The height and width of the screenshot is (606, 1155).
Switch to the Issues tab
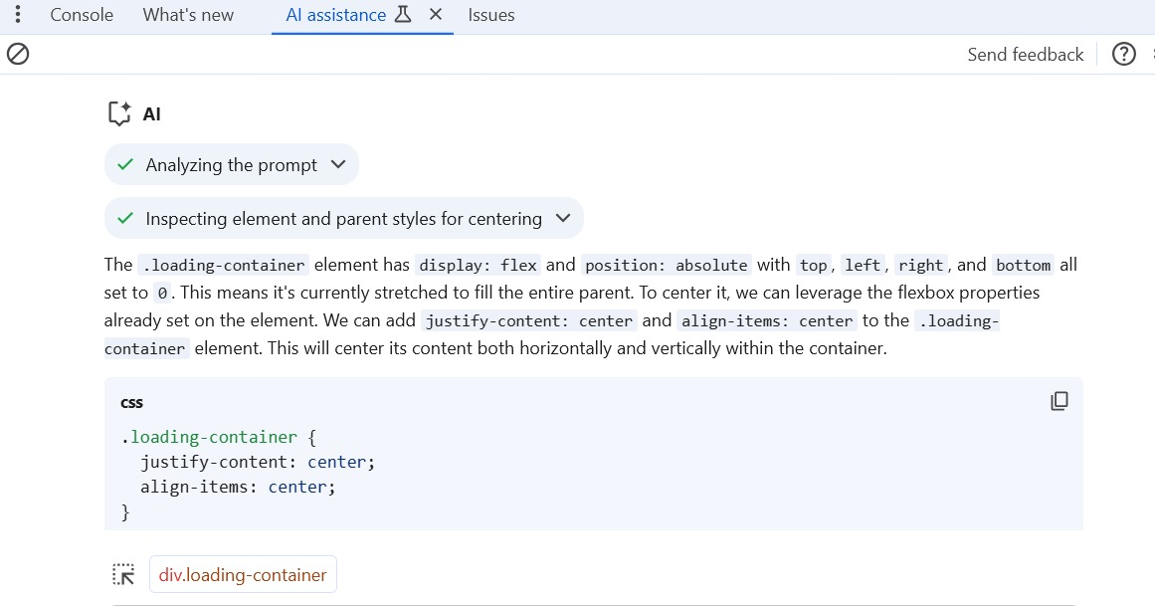click(491, 15)
